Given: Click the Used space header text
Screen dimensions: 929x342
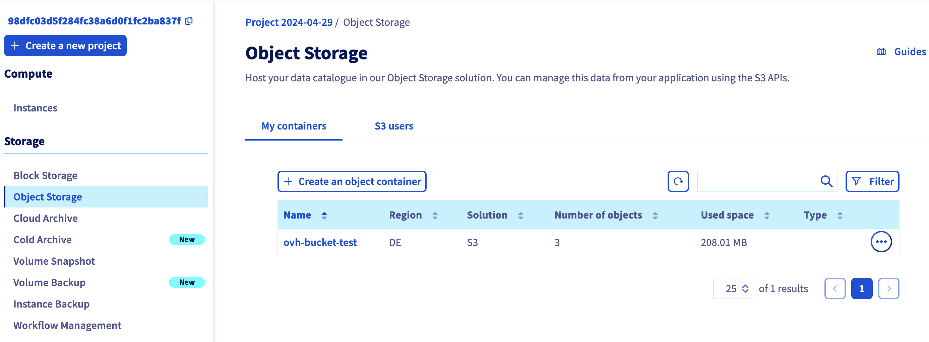Looking at the screenshot, I should 727,215.
